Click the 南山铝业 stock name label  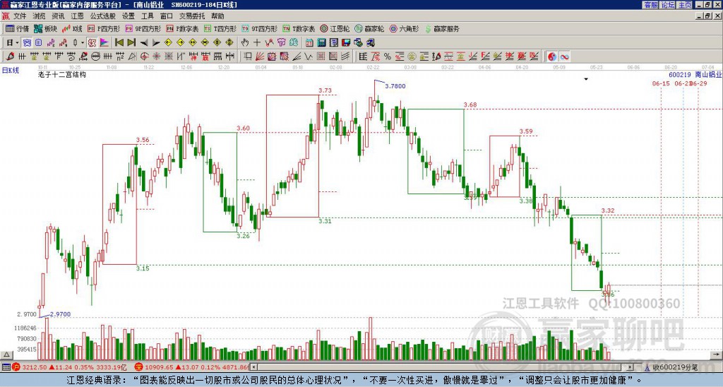709,75
